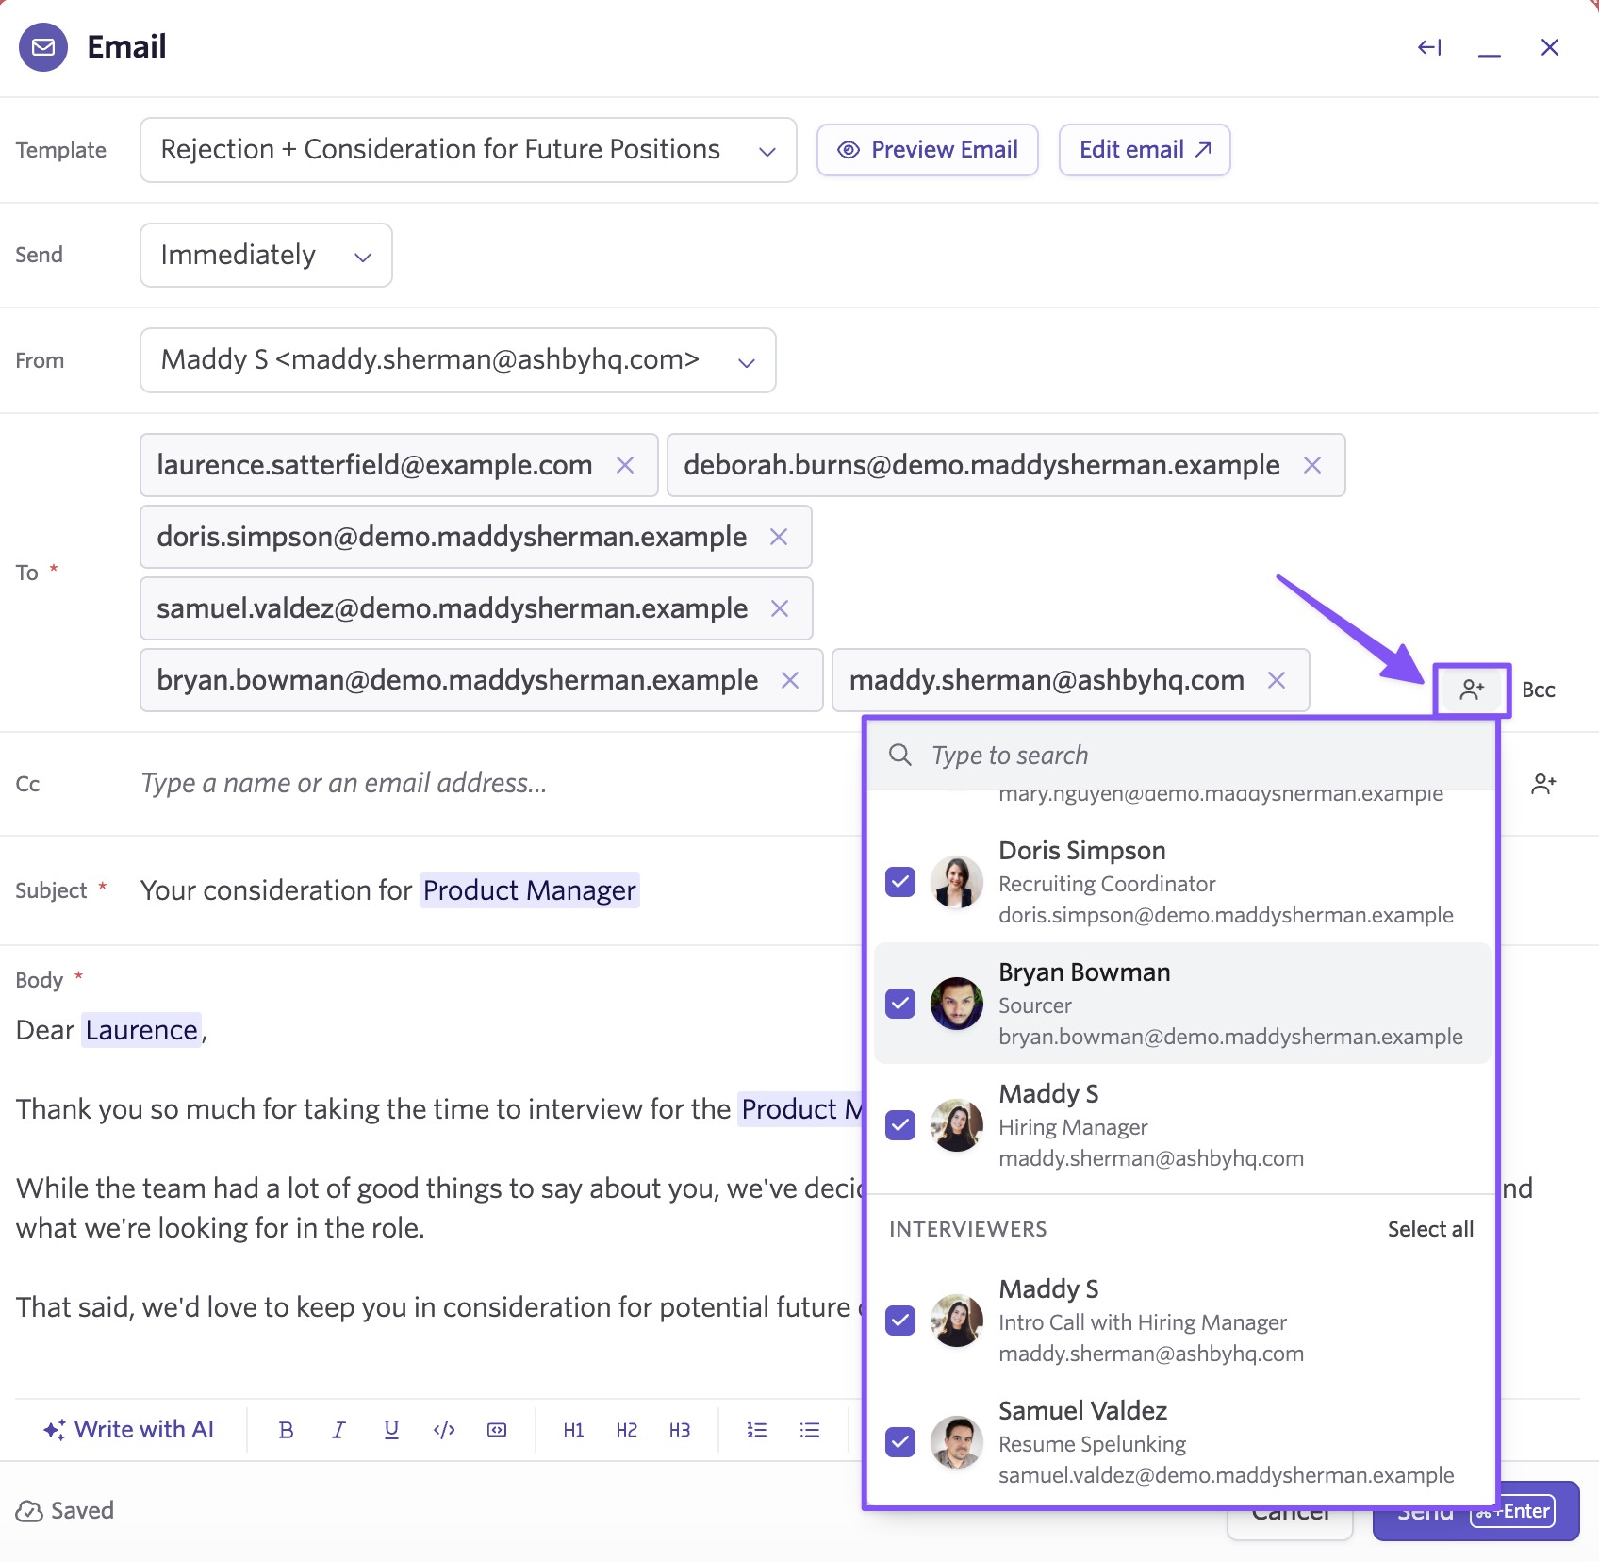Collapse the email panel with the arrow icon

pyautogui.click(x=1429, y=47)
